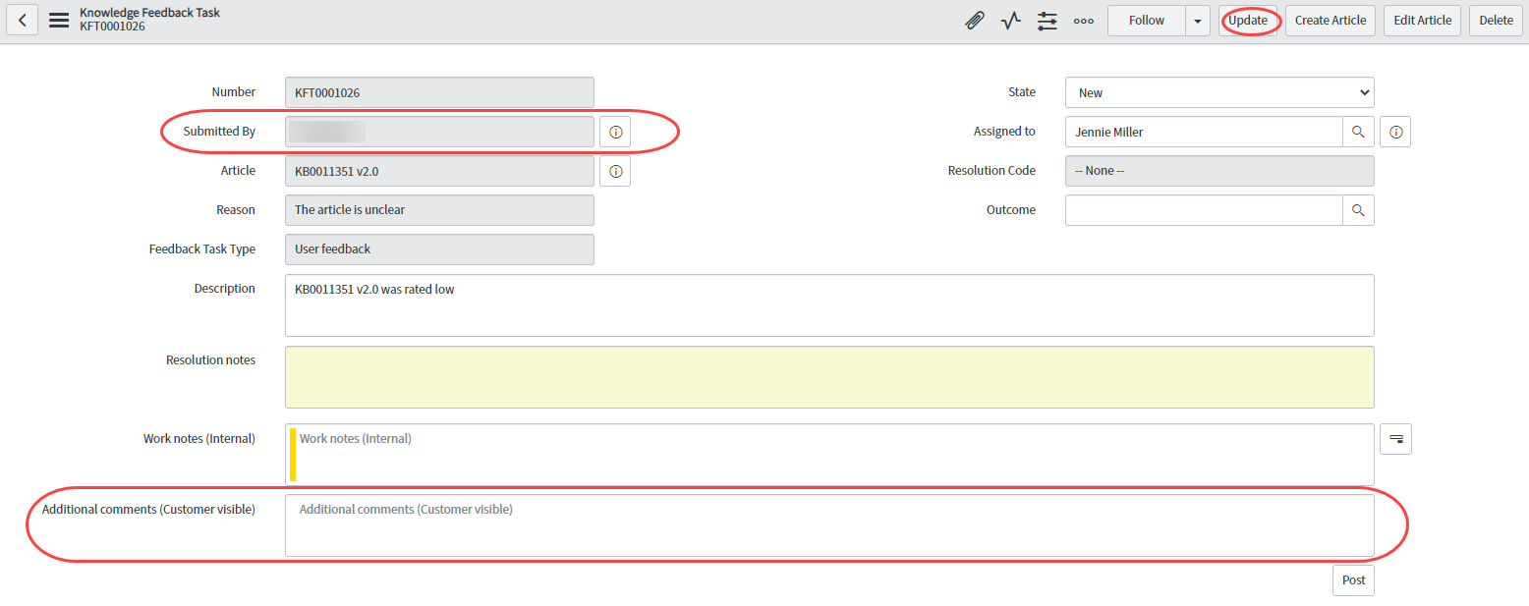Open the three-dots more options menu

click(1084, 21)
